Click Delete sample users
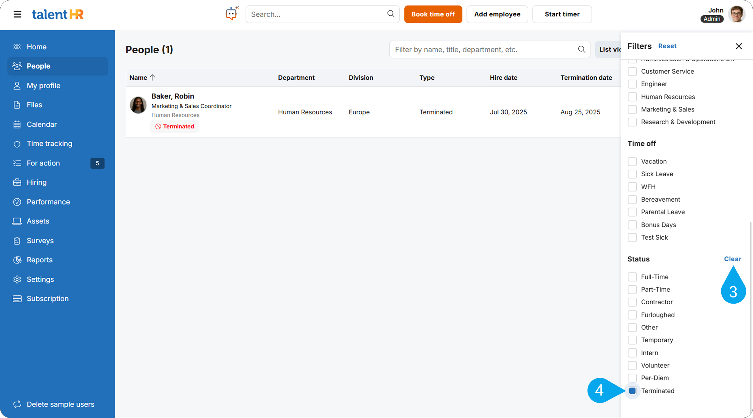The width and height of the screenshot is (753, 418). (60, 404)
